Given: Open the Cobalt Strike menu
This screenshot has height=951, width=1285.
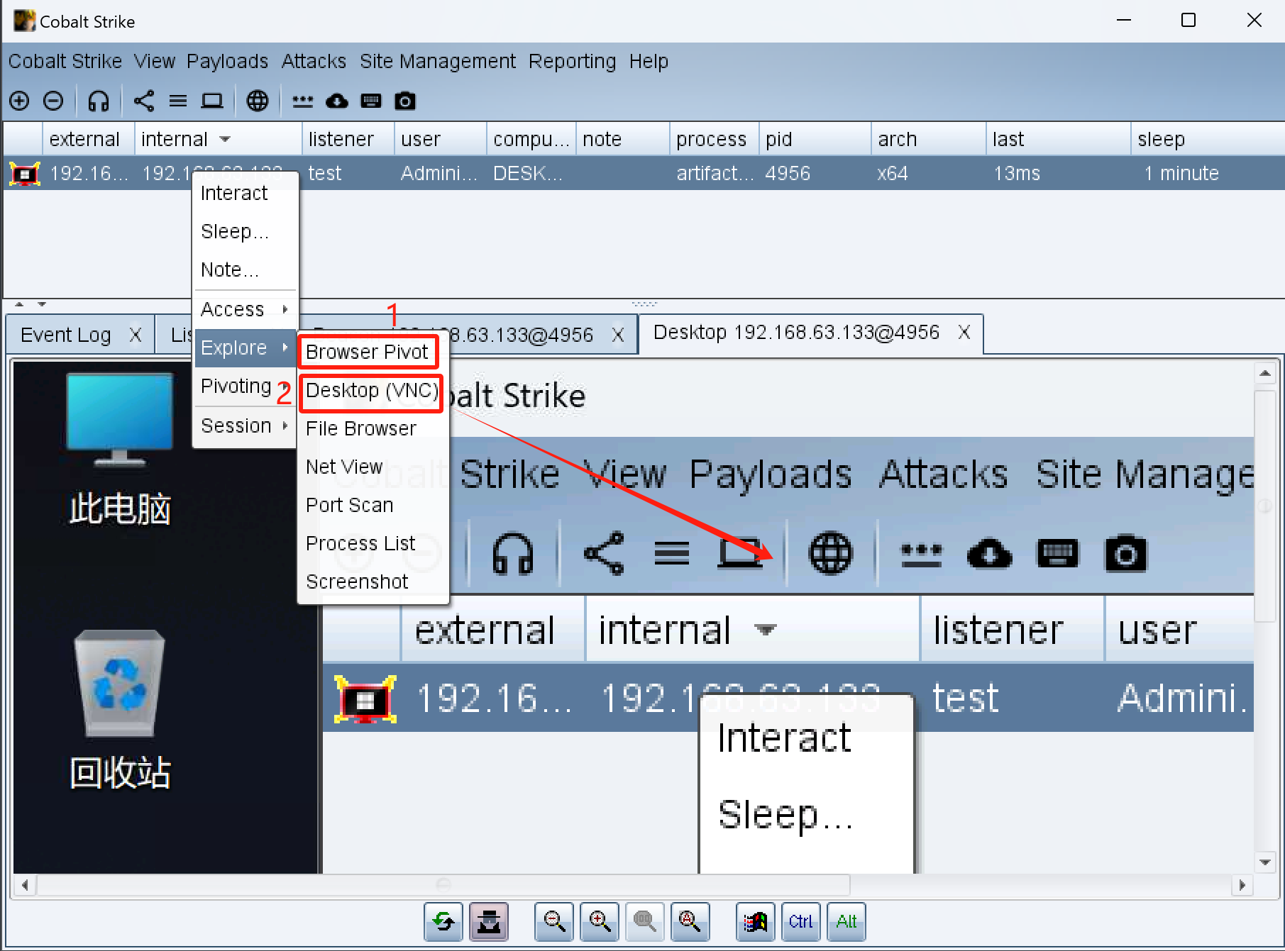Looking at the screenshot, I should coord(65,62).
